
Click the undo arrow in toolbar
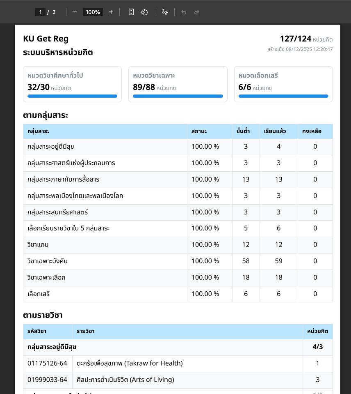[184, 12]
